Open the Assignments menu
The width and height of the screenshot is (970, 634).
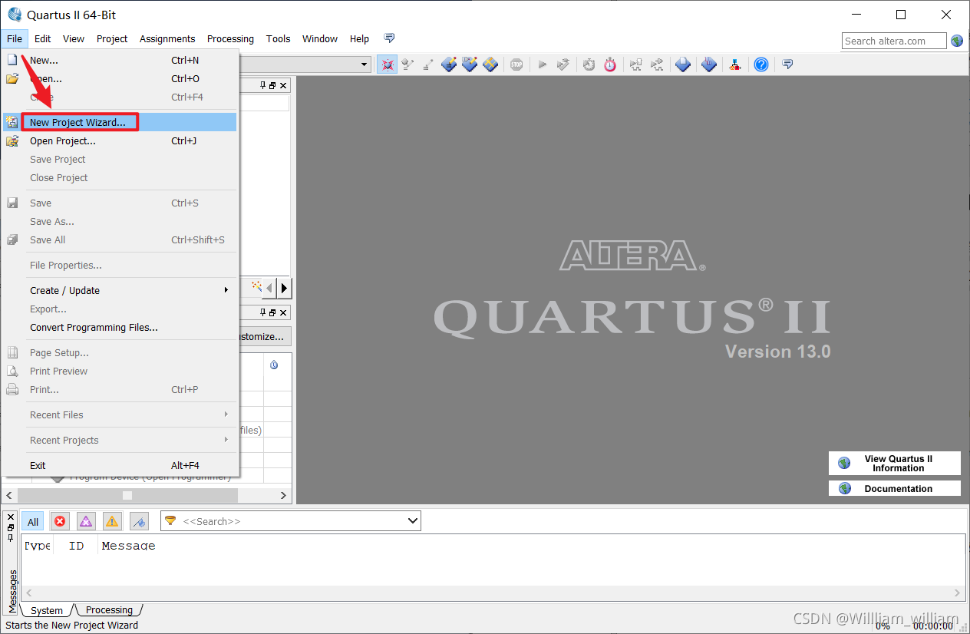[167, 38]
